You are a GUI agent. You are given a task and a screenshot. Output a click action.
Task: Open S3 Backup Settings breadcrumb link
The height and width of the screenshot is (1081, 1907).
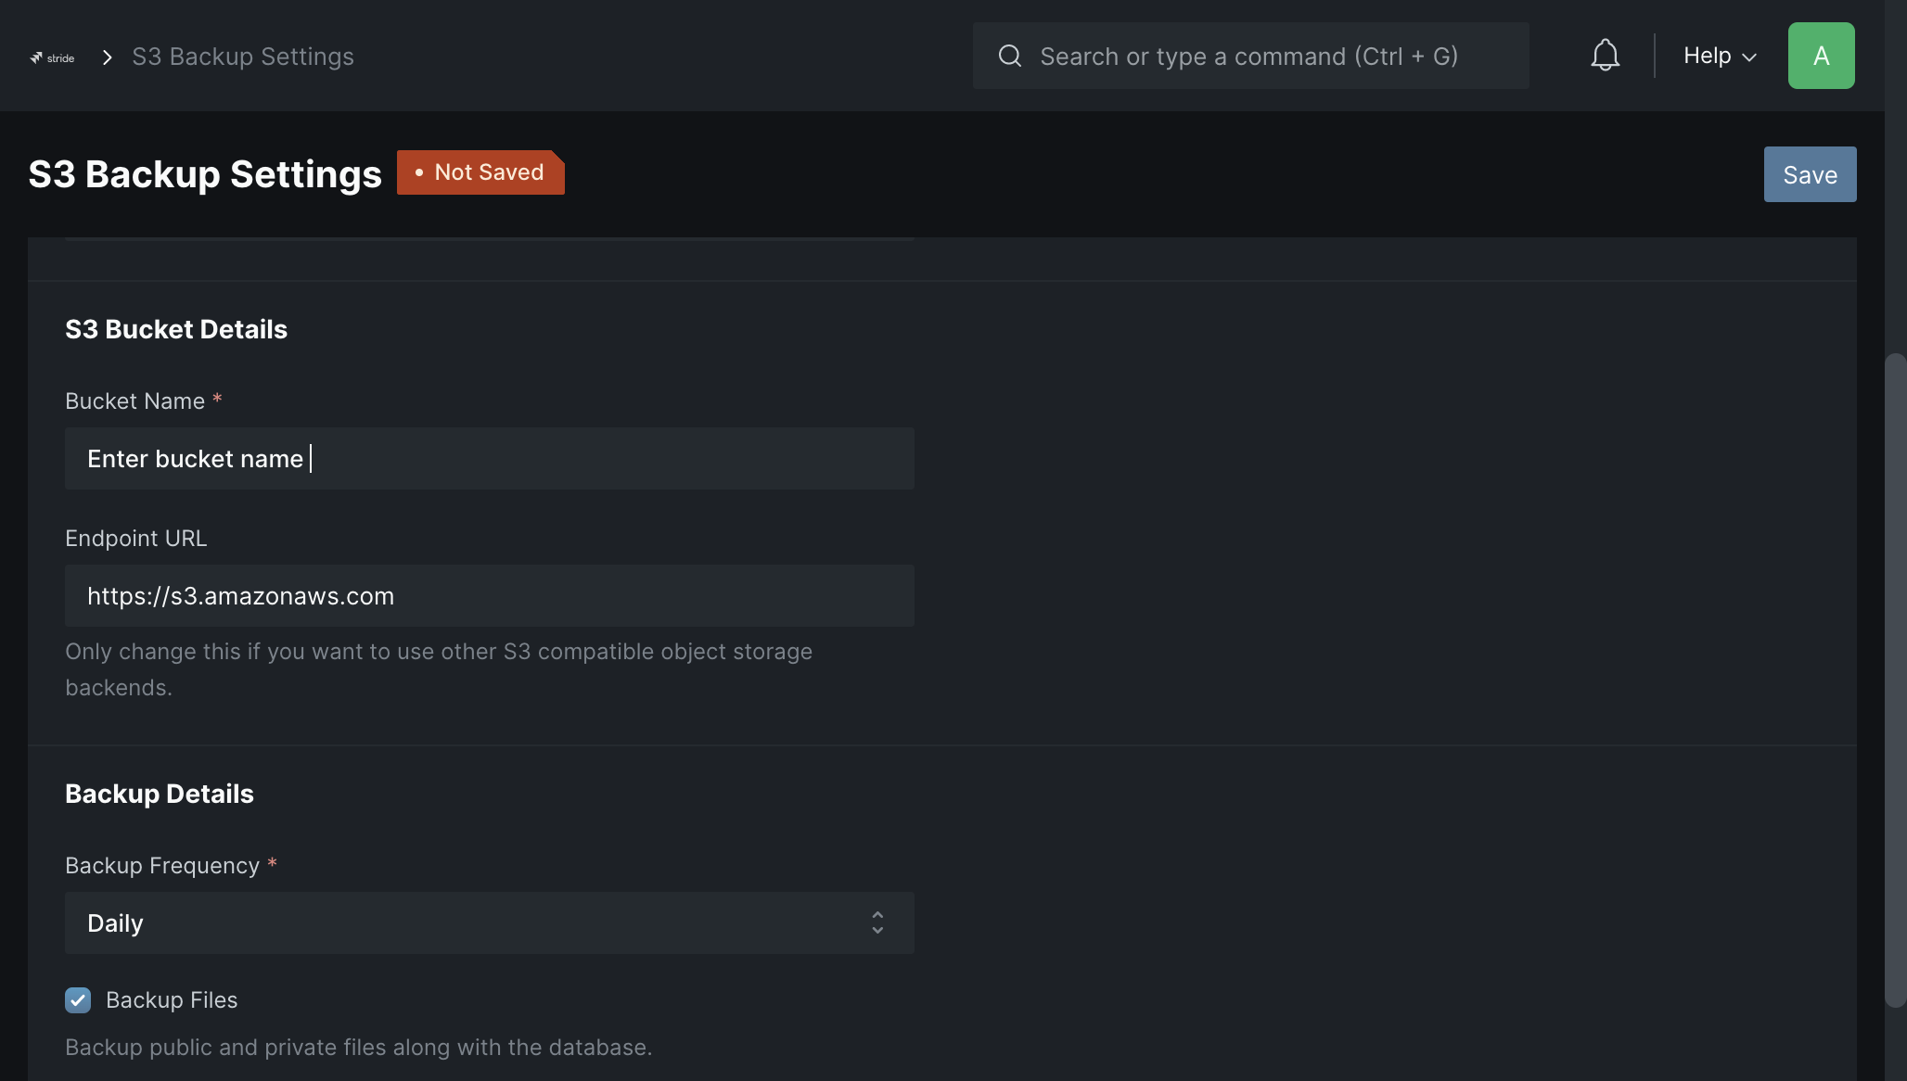[243, 57]
